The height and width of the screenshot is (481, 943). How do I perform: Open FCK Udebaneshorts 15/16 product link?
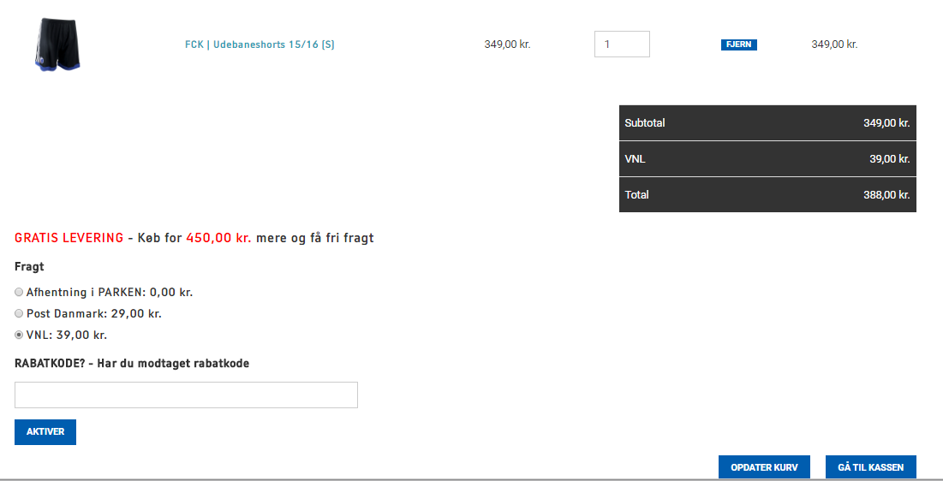pyautogui.click(x=260, y=45)
